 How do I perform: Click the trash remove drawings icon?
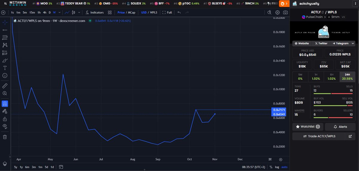point(5,137)
